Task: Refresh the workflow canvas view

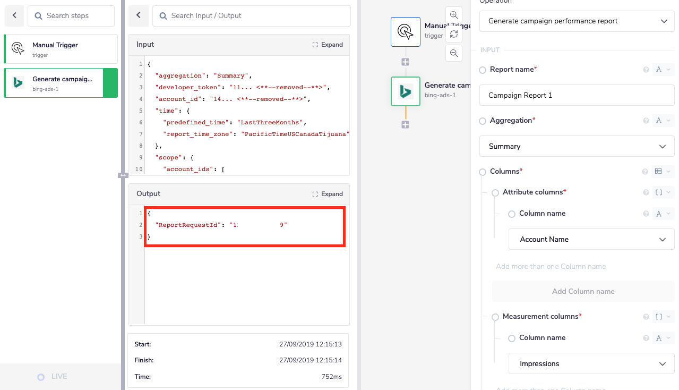Action: (x=454, y=33)
